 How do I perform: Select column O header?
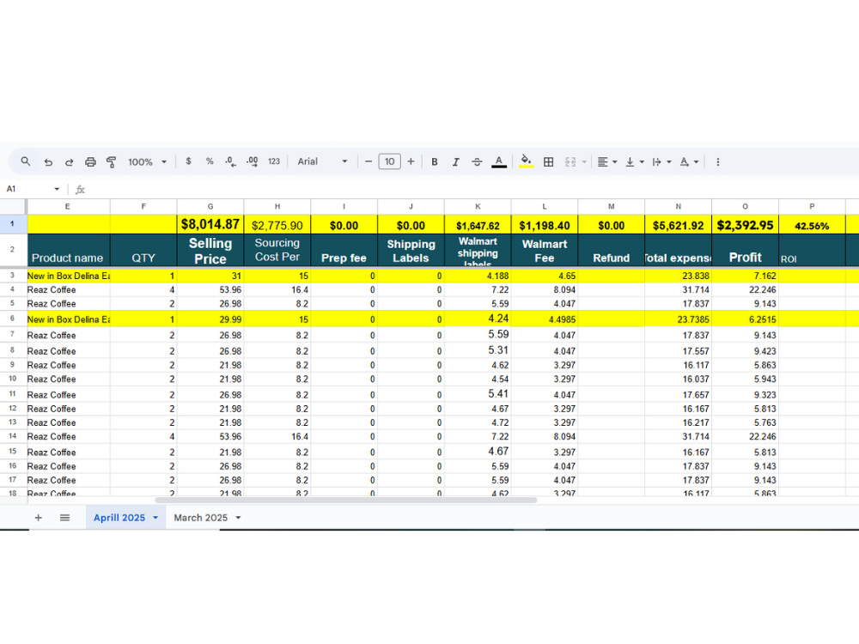[745, 206]
